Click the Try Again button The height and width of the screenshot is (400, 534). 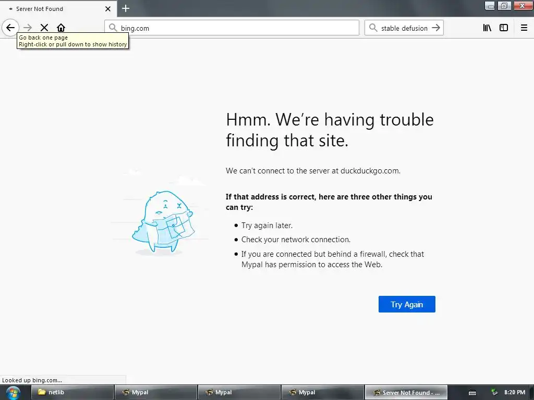click(x=407, y=304)
